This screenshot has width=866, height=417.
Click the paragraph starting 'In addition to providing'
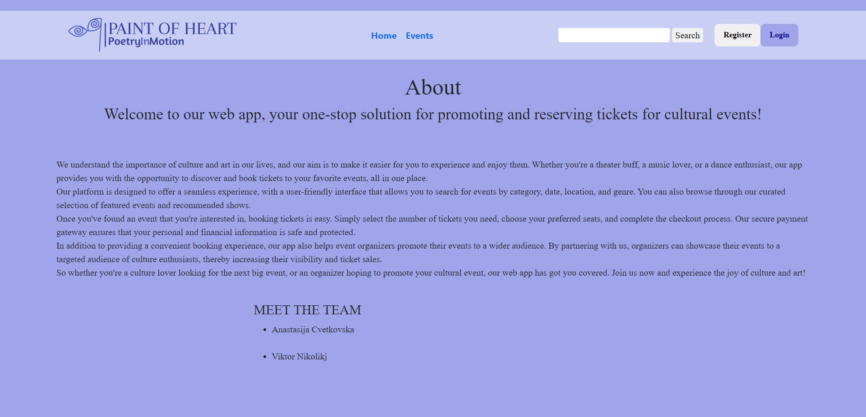tap(417, 252)
